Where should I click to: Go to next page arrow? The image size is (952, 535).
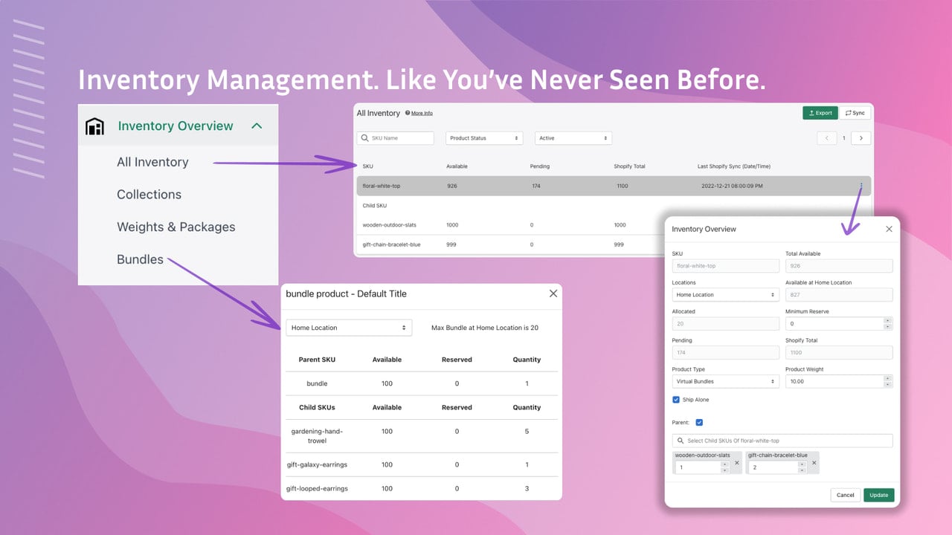pos(861,138)
